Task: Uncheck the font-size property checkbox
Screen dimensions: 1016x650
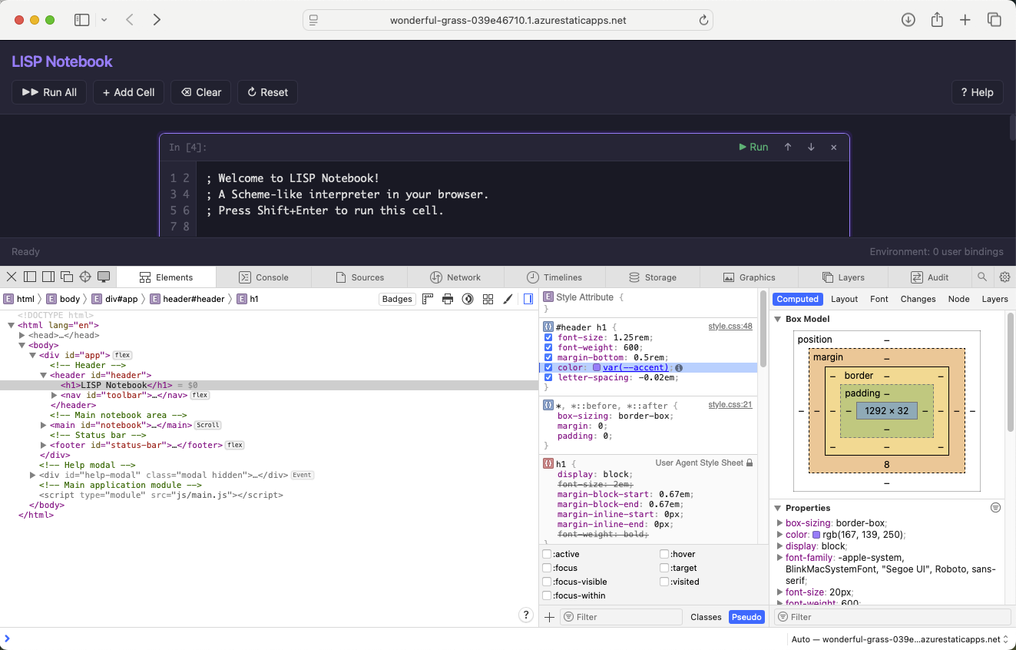Action: point(548,337)
